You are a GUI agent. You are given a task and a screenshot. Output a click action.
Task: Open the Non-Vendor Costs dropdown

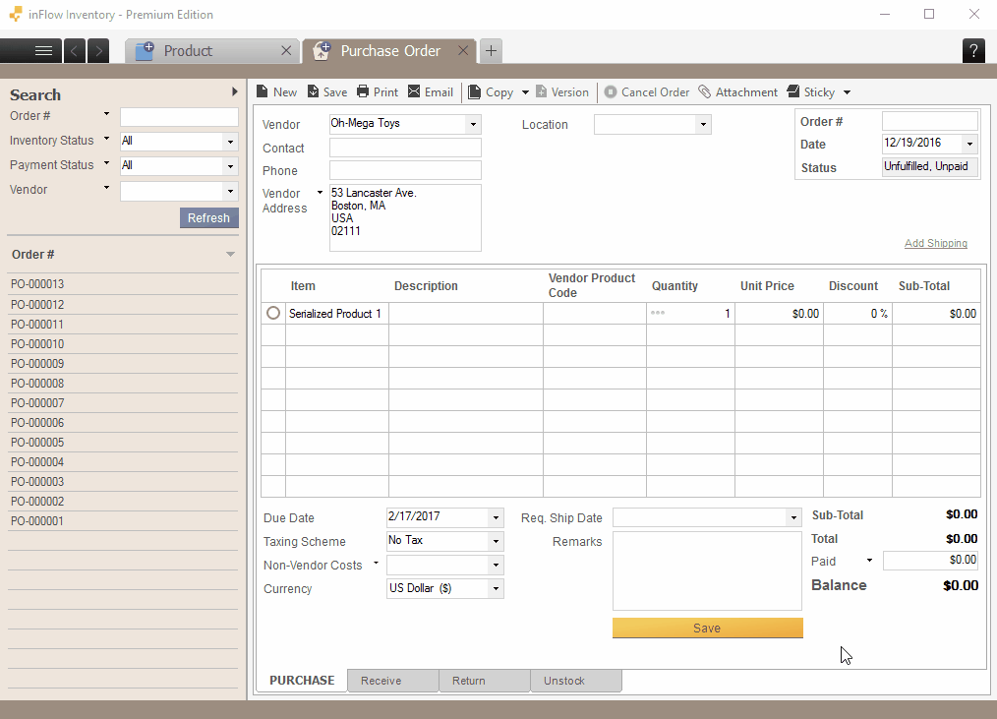(x=496, y=565)
